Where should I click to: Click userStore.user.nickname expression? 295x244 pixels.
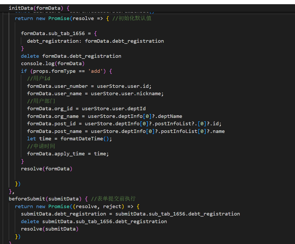[127, 94]
